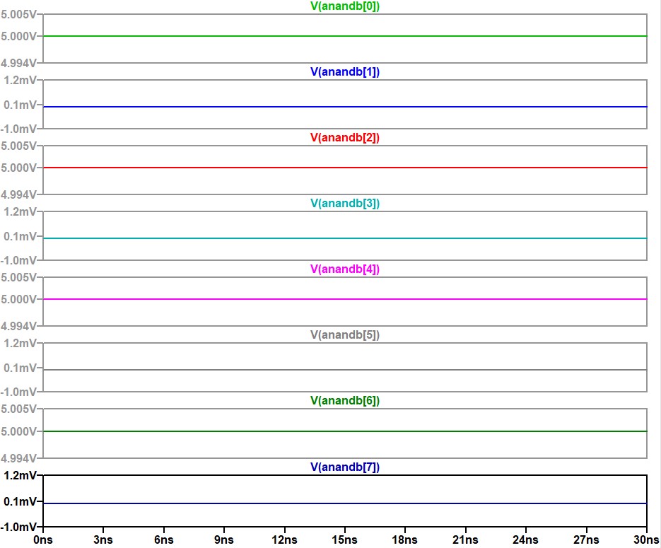Click the 3ns time axis label
The width and height of the screenshot is (661, 548).
(103, 540)
